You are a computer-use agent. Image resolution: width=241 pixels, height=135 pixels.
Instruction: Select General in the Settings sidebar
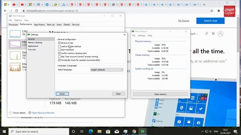[41, 39]
